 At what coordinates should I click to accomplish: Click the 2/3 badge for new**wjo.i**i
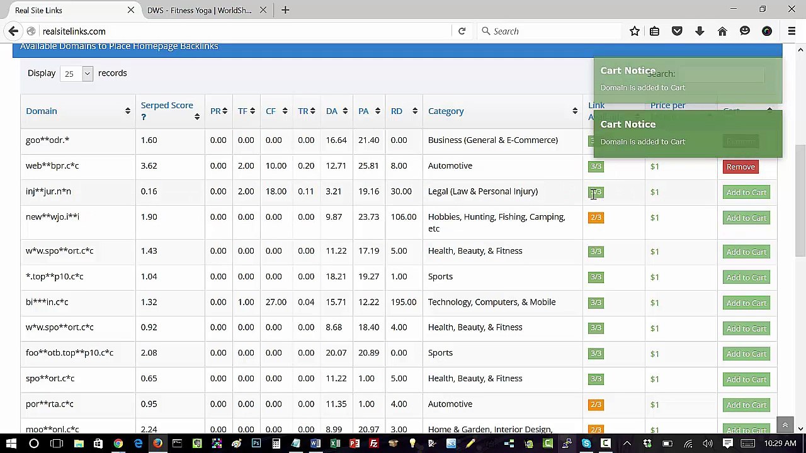click(596, 218)
